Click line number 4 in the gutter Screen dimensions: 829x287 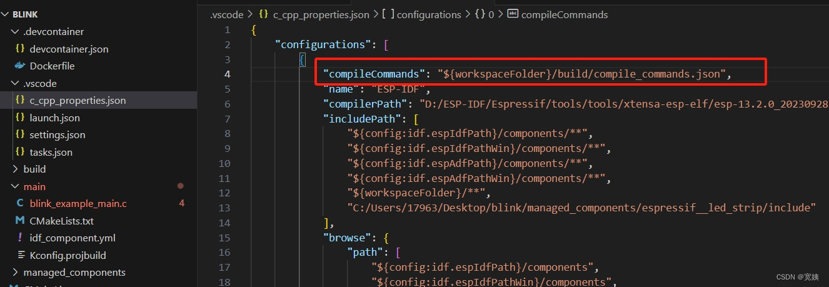click(x=228, y=74)
